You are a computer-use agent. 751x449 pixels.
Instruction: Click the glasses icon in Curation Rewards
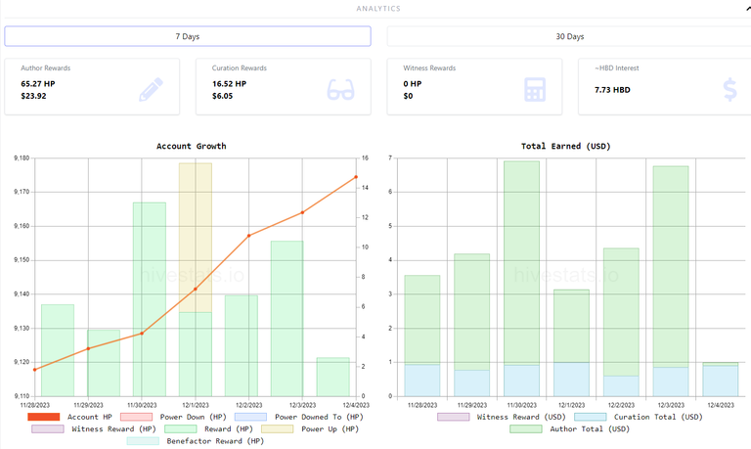point(340,90)
